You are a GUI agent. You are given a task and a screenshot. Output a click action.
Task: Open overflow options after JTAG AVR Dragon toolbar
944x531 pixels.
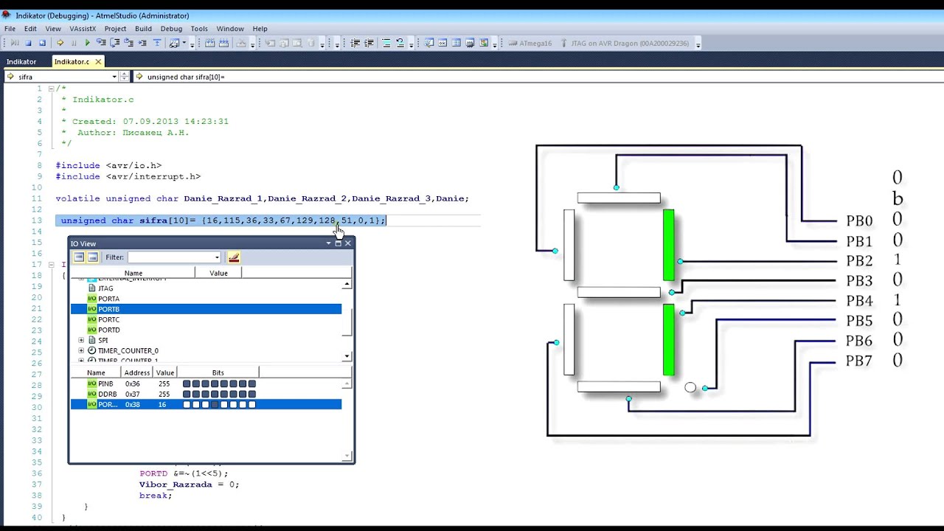coord(698,44)
